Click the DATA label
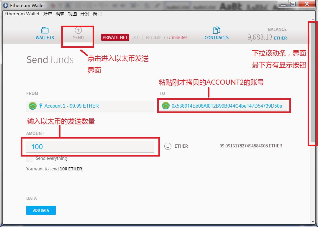 [32, 198]
